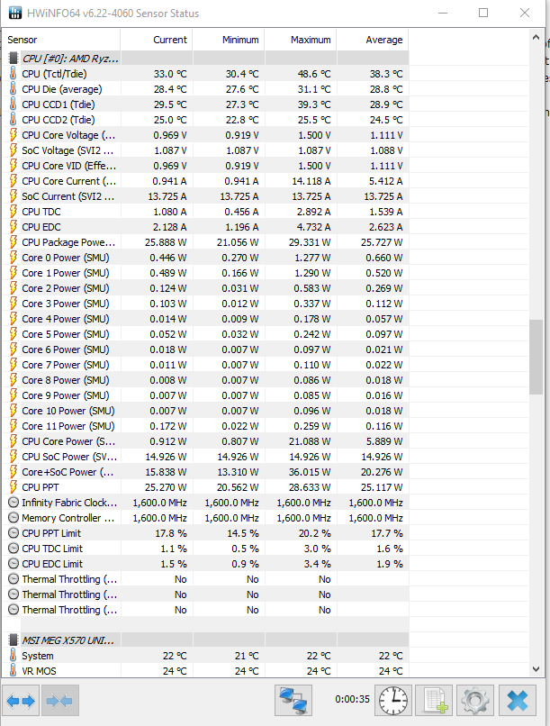Image resolution: width=550 pixels, height=726 pixels.
Task: Select the CPU Core Voltage row
Action: [206, 135]
